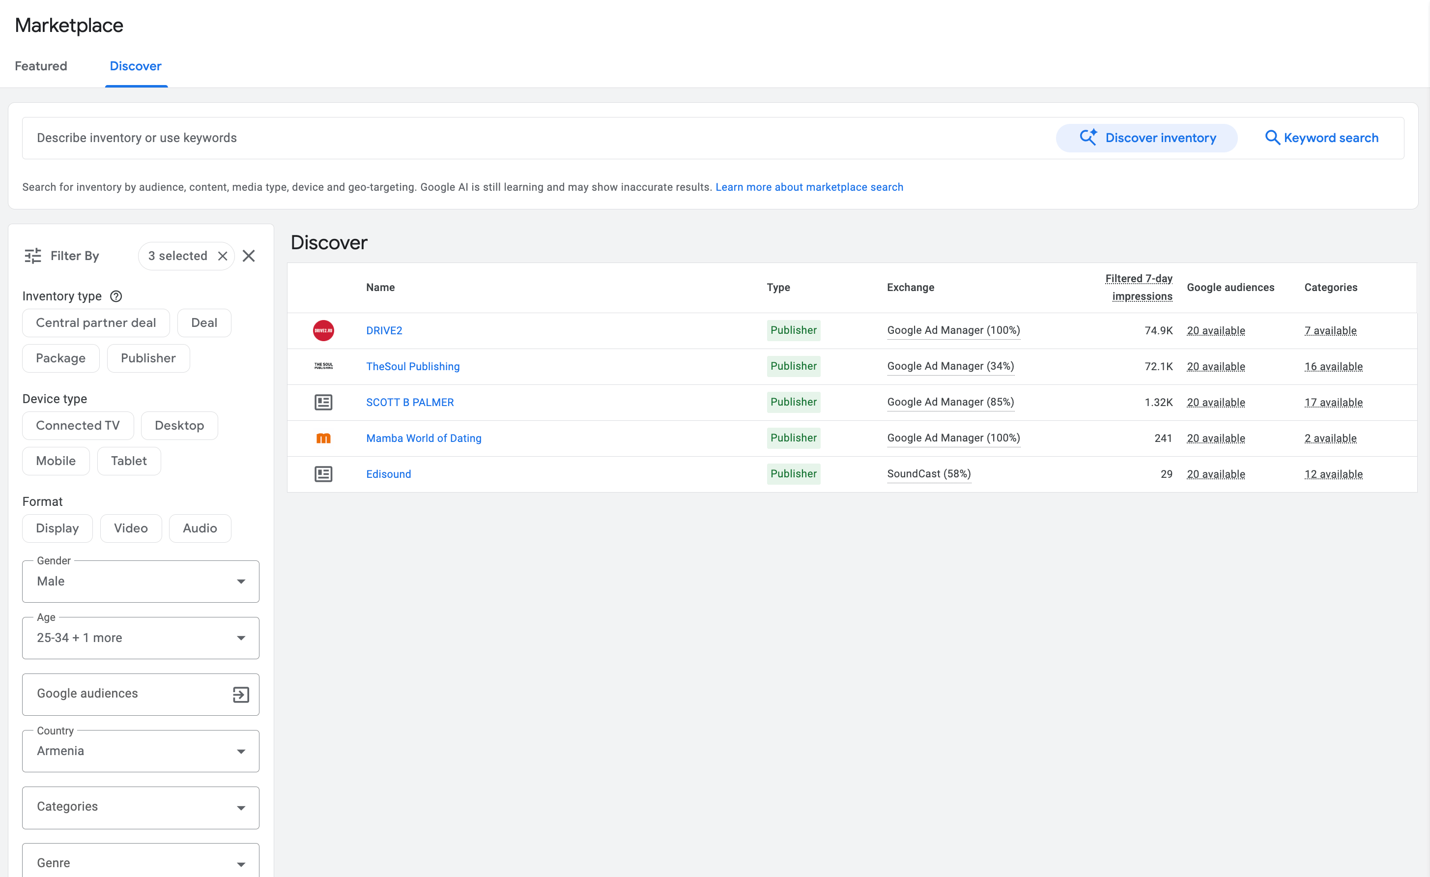Click TheSoul Google Ad Manager (34%) exchange
The width and height of the screenshot is (1430, 877).
[x=950, y=366]
